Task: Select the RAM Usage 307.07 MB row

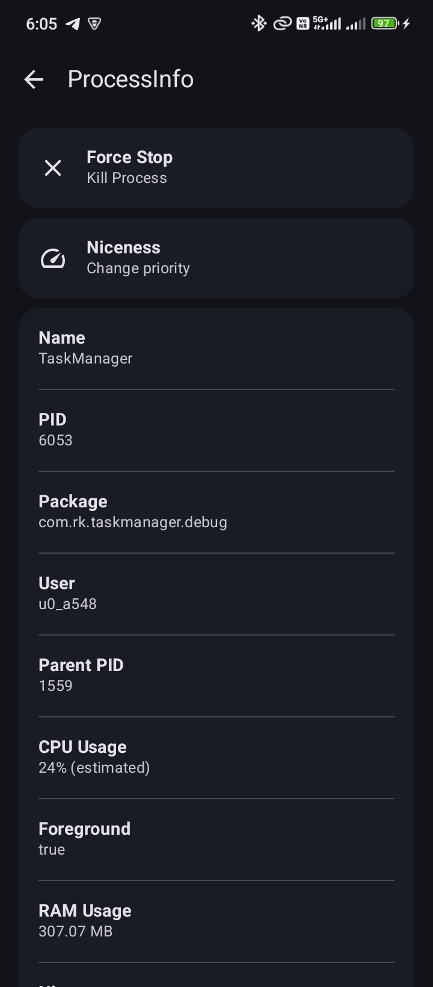Action: click(216, 921)
